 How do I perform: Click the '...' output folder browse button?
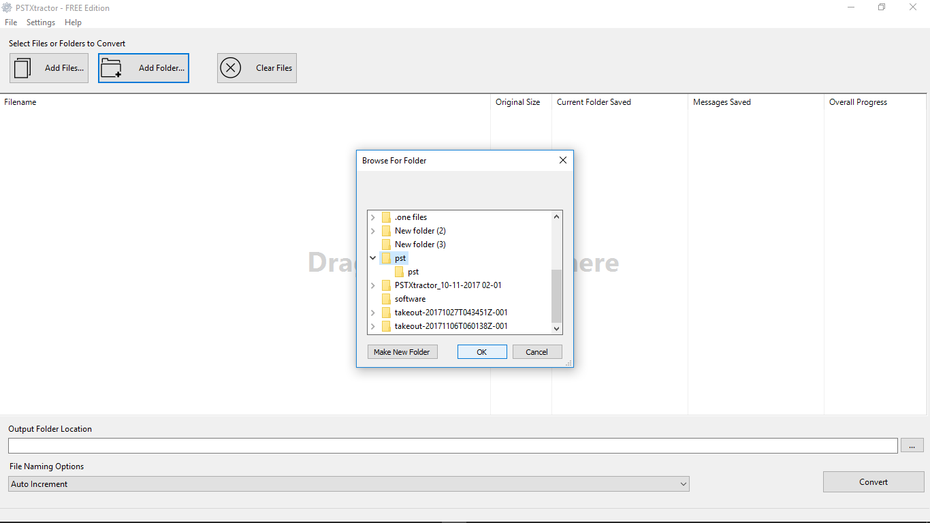pos(912,445)
